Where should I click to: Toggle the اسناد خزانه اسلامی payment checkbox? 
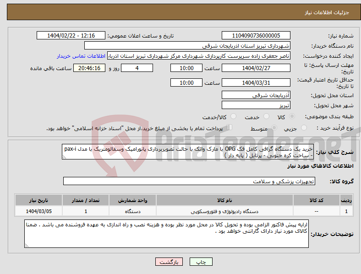coord(230,127)
